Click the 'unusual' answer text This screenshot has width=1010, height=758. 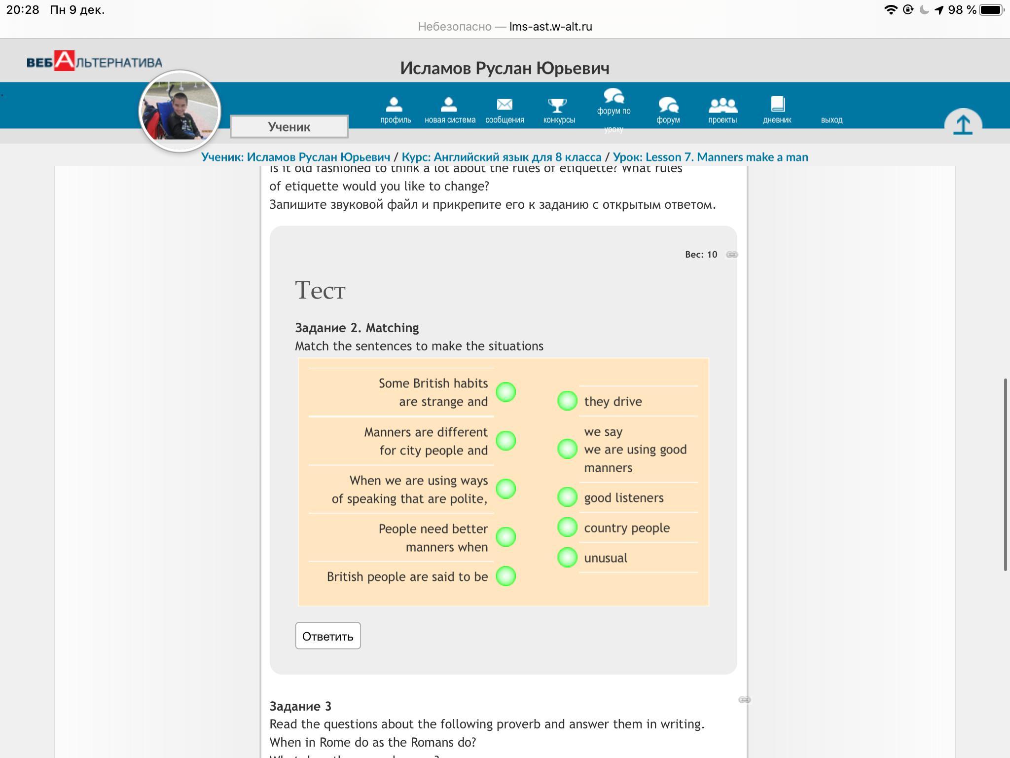coord(606,558)
